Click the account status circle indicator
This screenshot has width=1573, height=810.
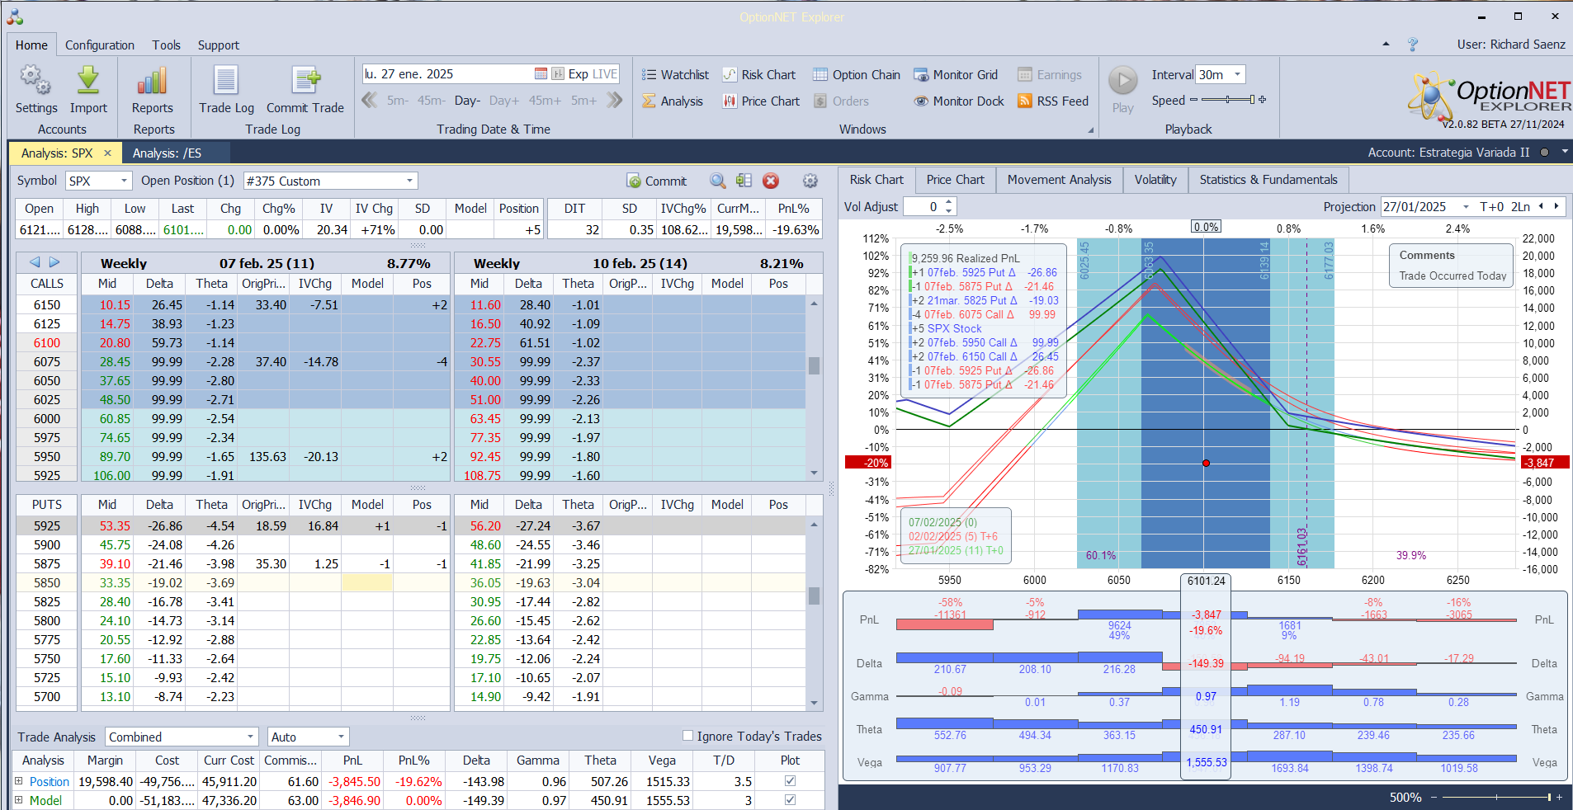tap(1544, 153)
